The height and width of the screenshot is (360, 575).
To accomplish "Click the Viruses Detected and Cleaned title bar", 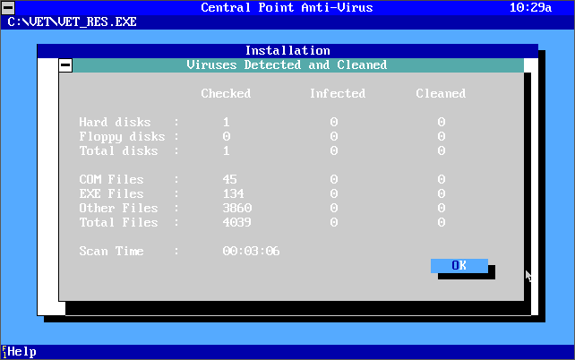I will [287, 65].
